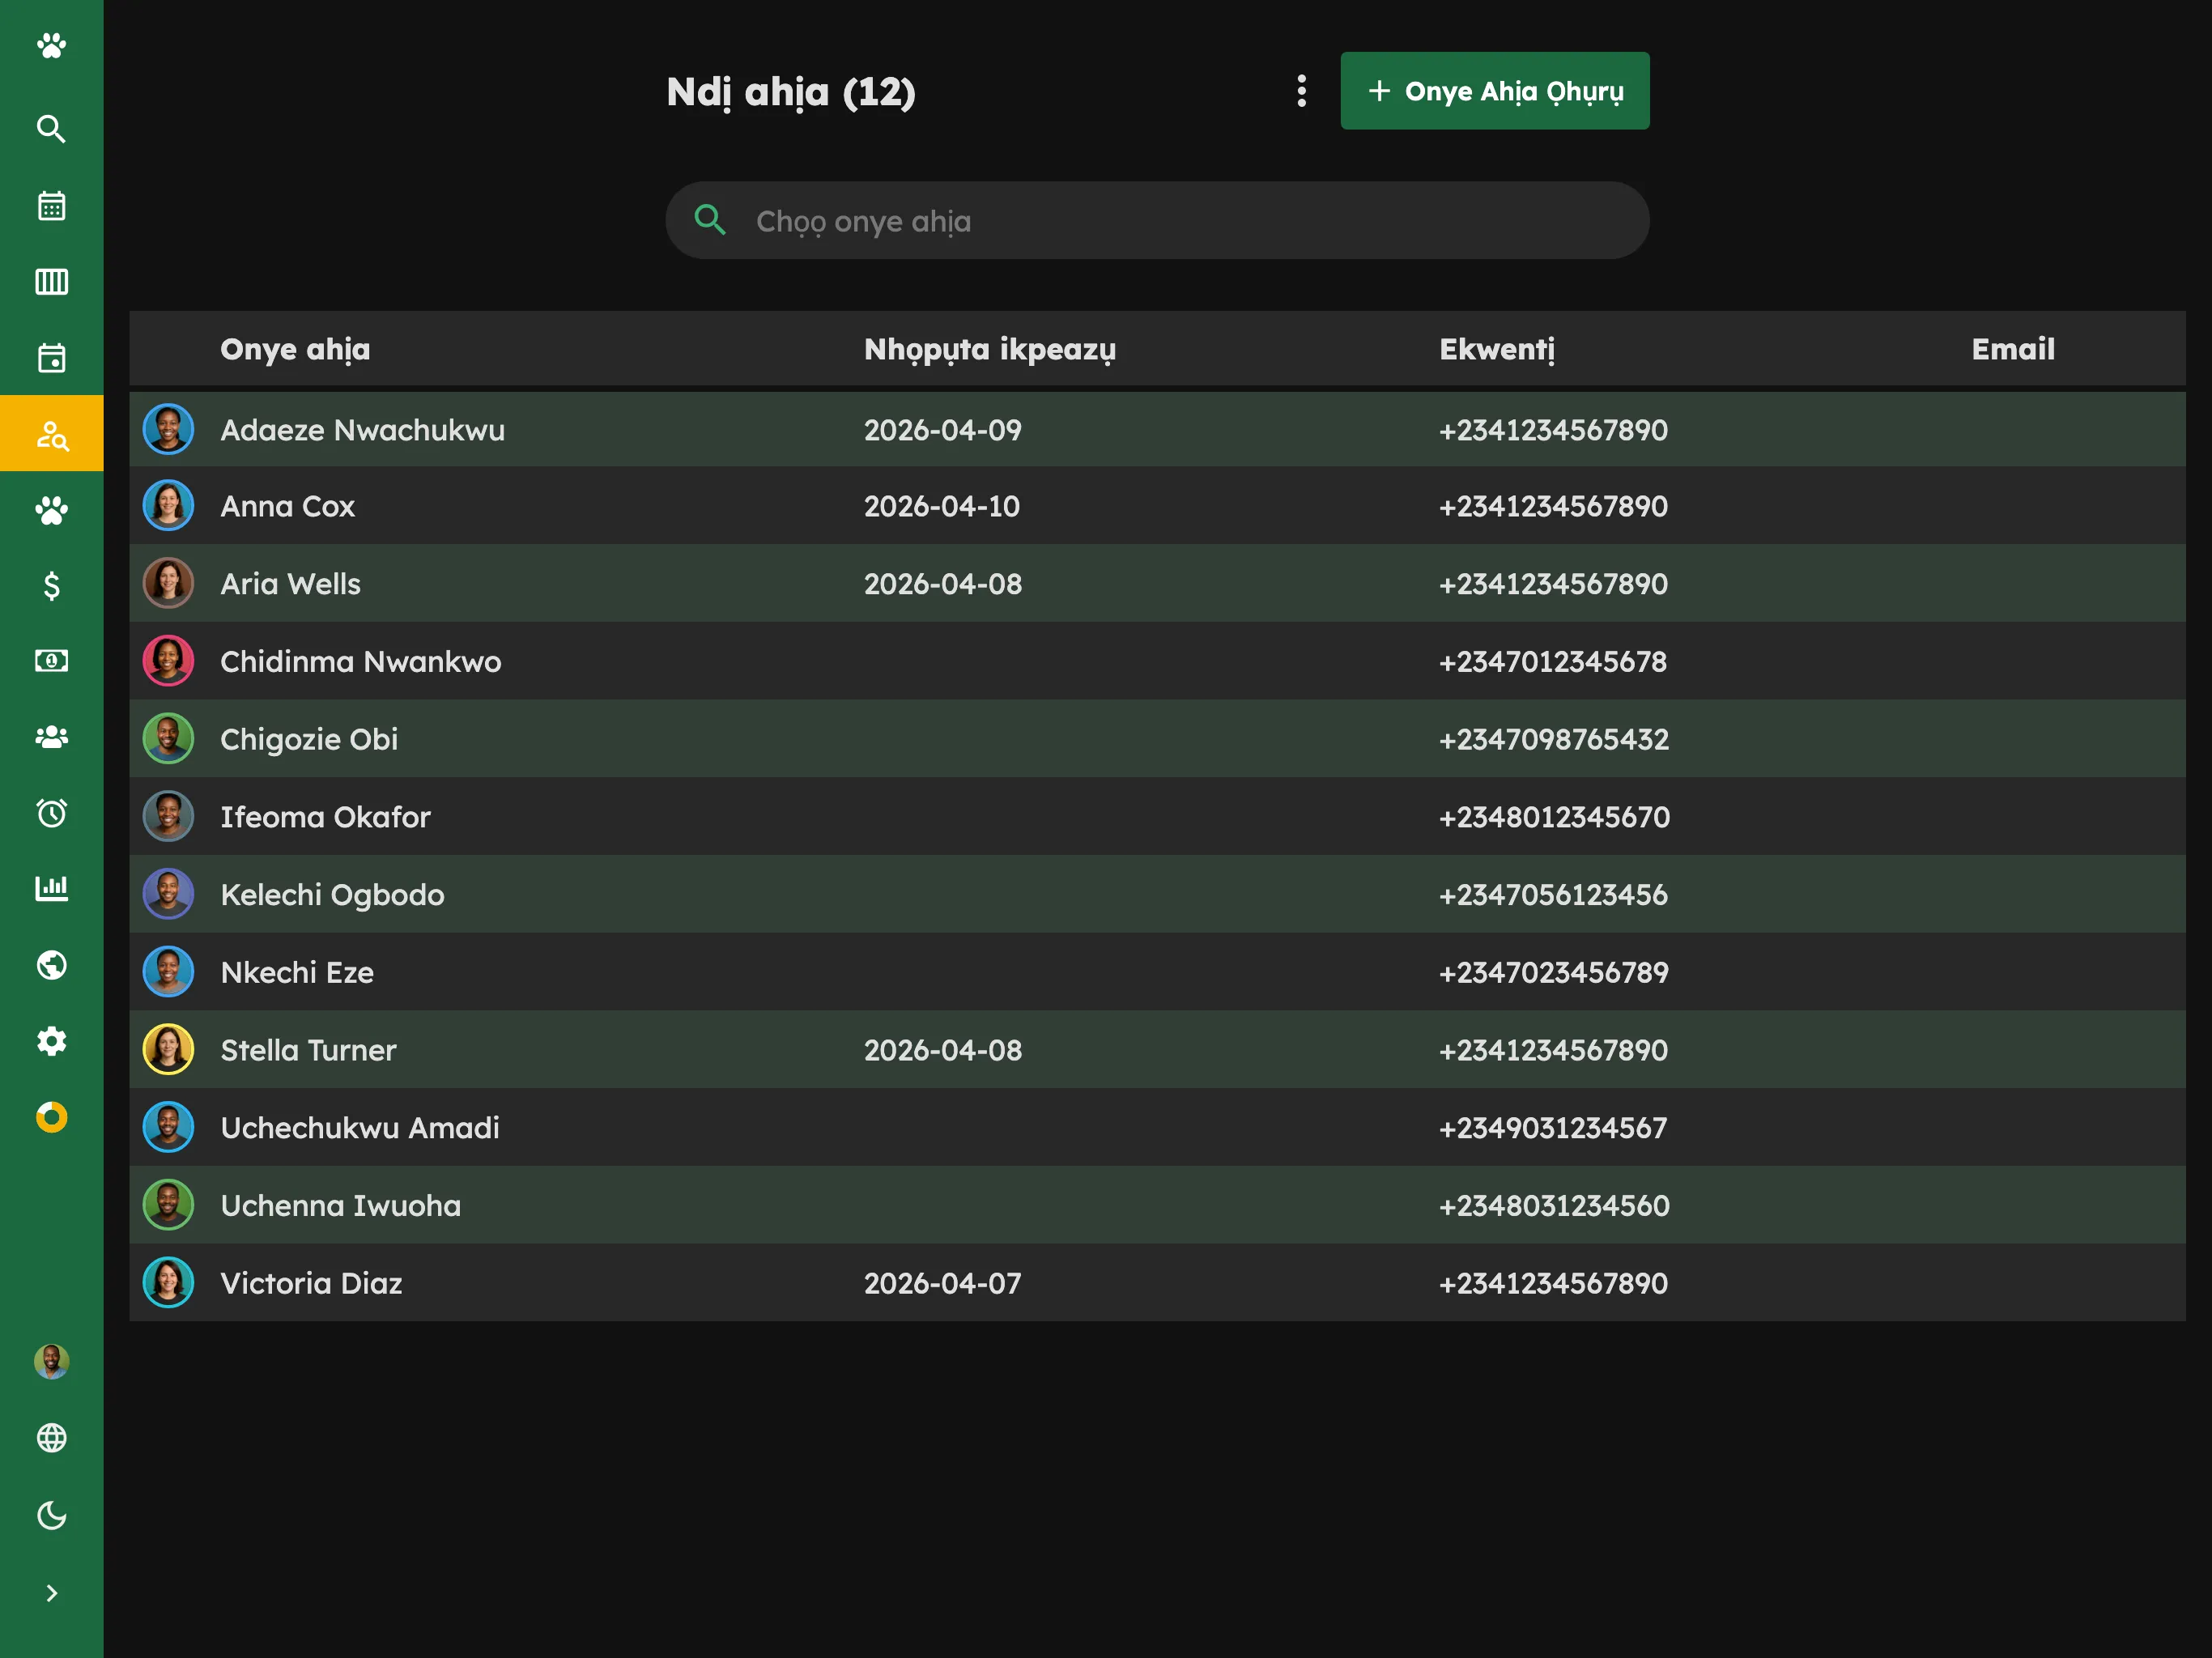The width and height of the screenshot is (2212, 1658).
Task: Click Victoria Diaz's avatar
Action: 168,1283
